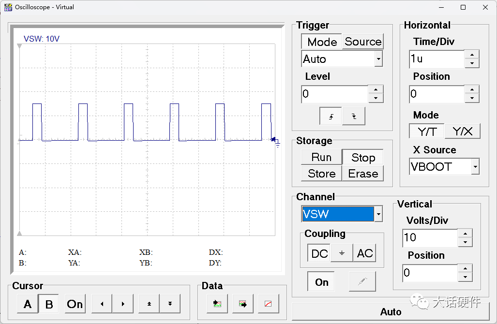Click the VSW: 10V trace label
The image size is (497, 324).
coord(42,39)
